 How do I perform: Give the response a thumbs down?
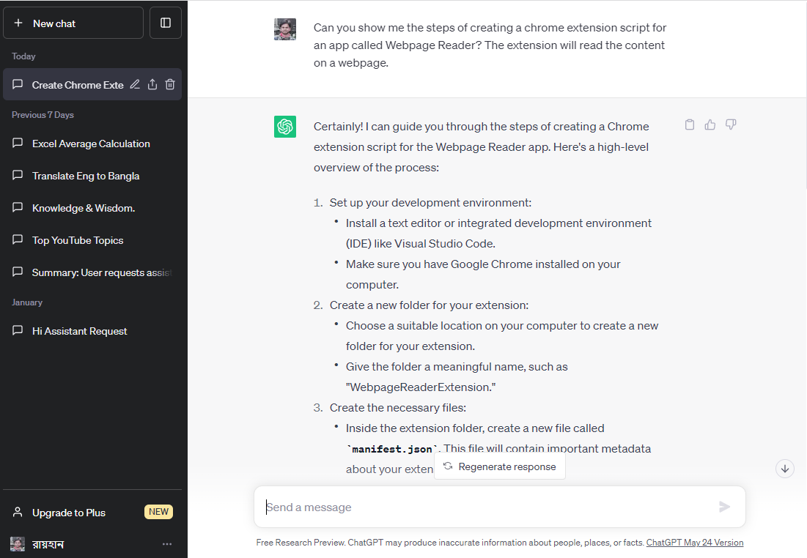730,125
